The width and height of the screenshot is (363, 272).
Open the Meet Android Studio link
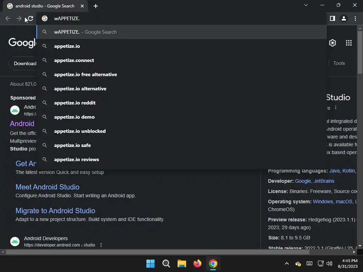coord(48,187)
